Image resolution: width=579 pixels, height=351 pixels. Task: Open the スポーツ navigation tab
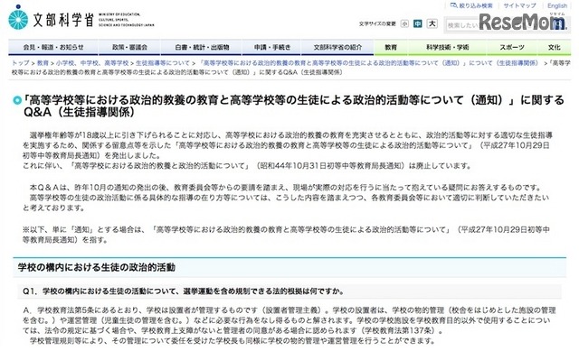coord(512,47)
